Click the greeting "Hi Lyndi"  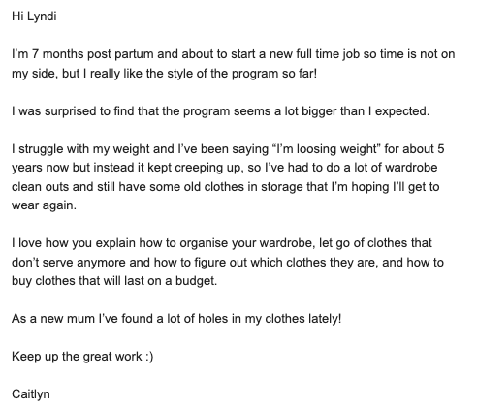click(x=34, y=16)
